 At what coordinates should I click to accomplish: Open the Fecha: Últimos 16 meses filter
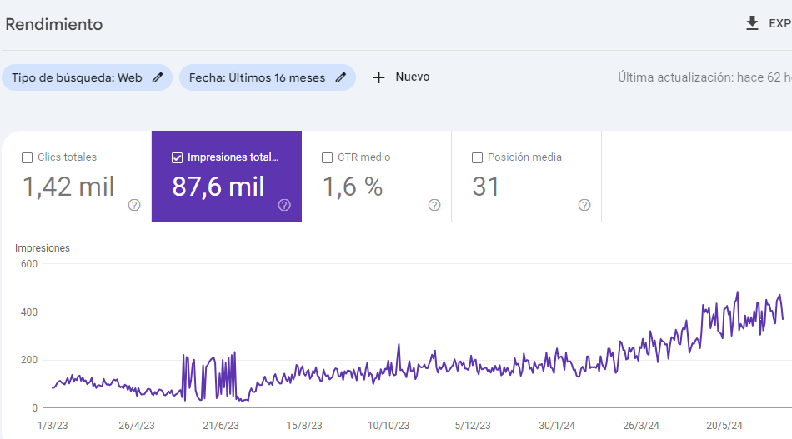(x=257, y=77)
